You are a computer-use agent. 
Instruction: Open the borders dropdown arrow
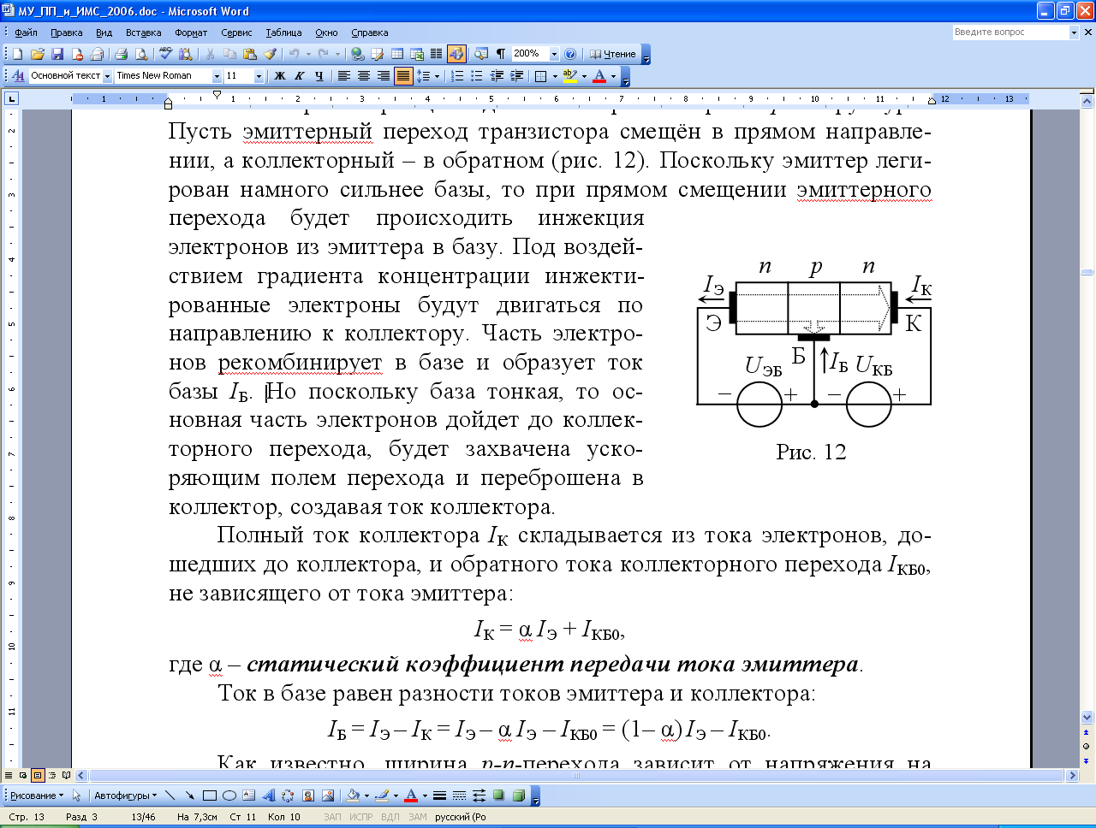click(x=555, y=76)
